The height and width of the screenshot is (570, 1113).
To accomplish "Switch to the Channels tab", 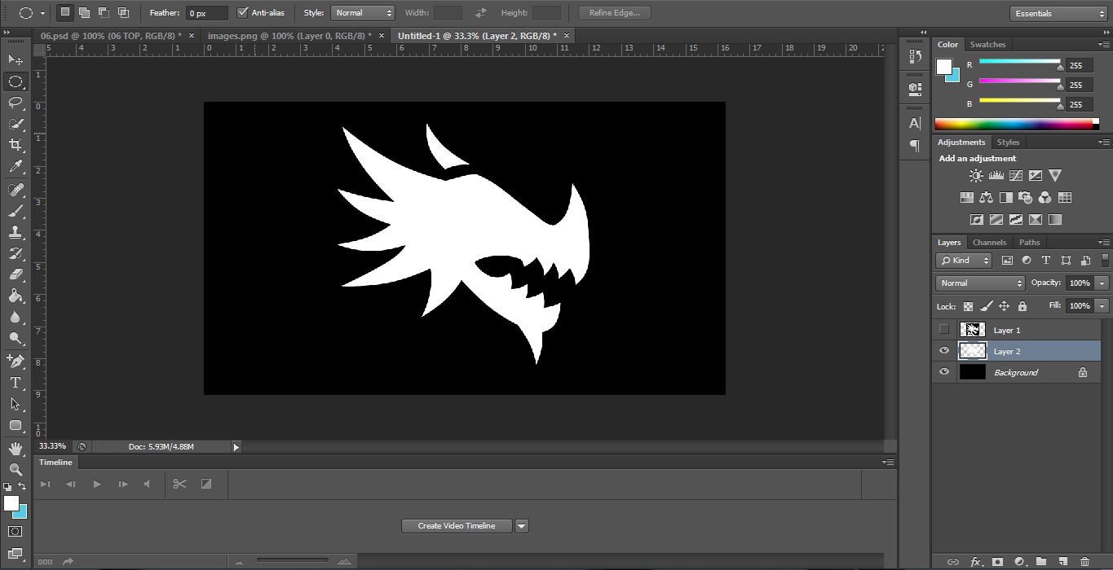I will pyautogui.click(x=989, y=243).
